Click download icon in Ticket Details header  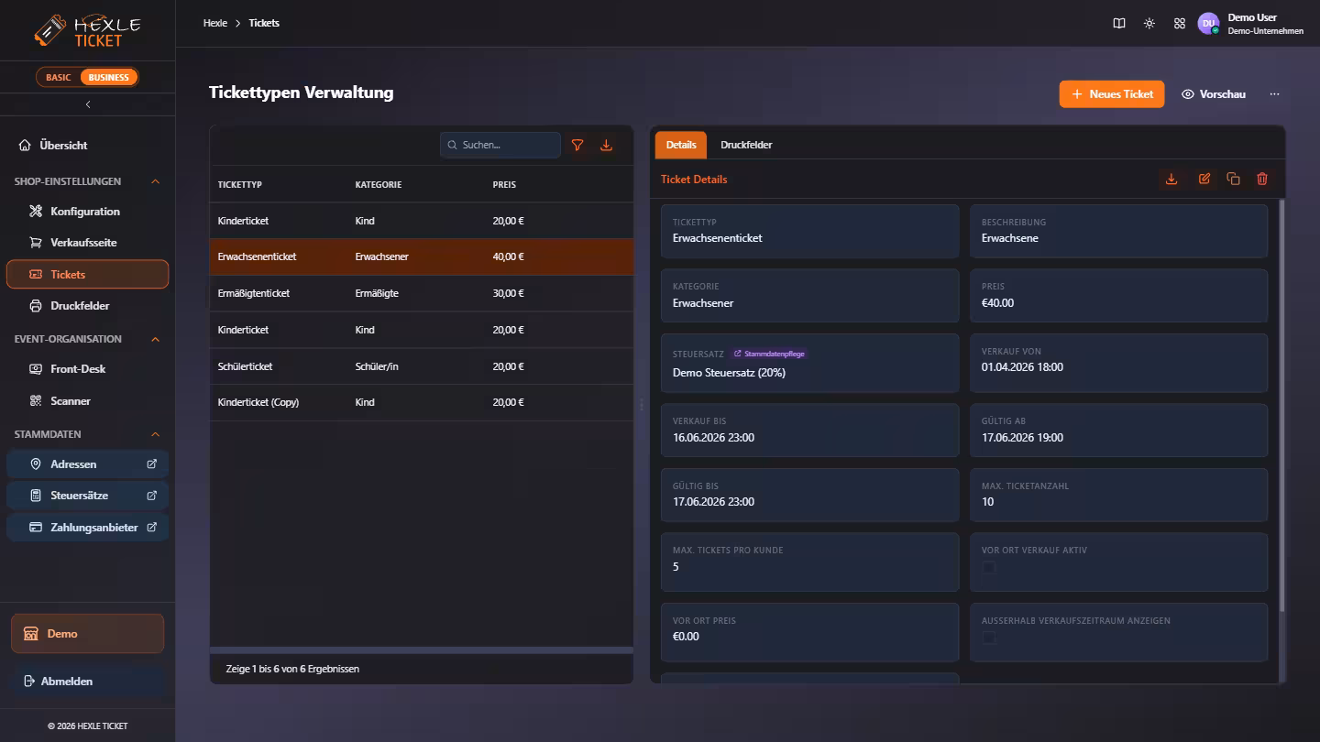[1171, 179]
